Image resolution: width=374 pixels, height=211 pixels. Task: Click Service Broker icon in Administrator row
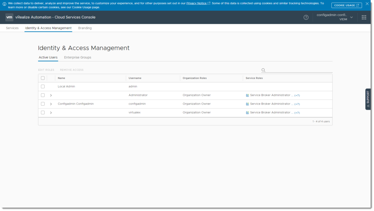pos(247,95)
